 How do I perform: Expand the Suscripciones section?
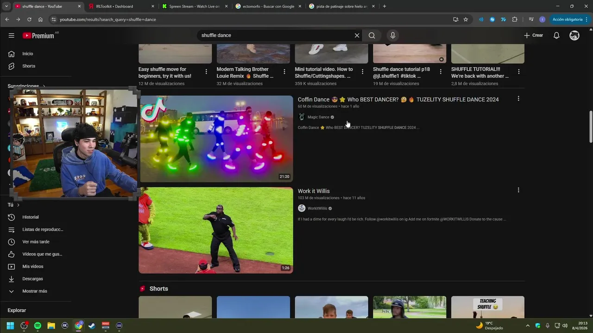[26, 86]
